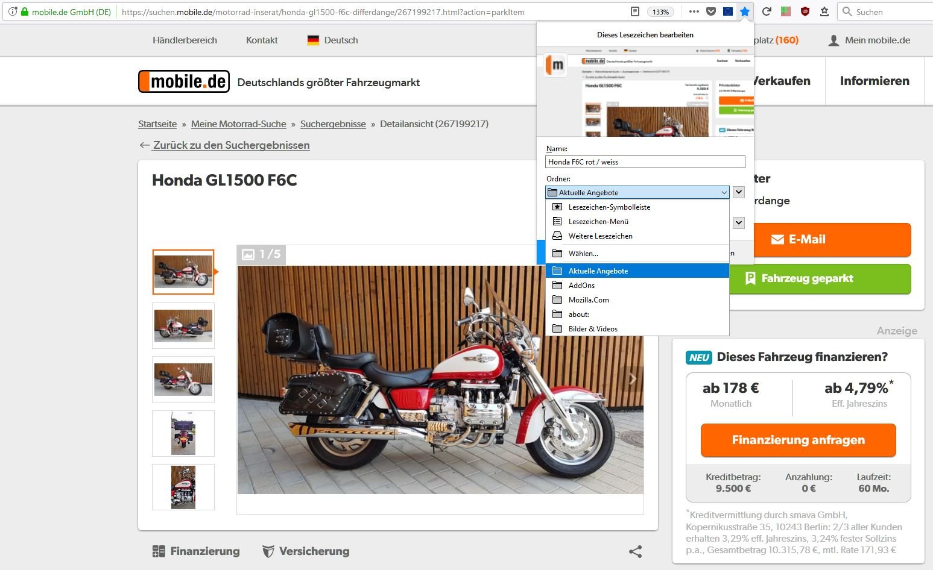This screenshot has height=570, width=933.
Task: Save page to Pocket
Action: (x=711, y=11)
